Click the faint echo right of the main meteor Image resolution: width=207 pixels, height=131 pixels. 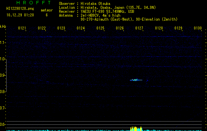147,81
